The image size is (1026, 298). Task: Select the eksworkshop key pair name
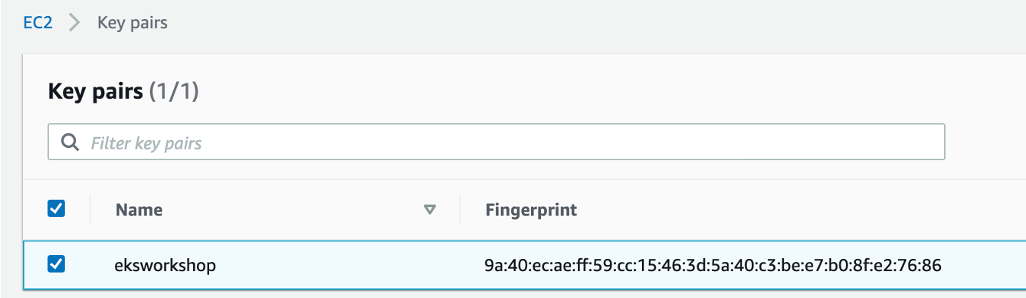[166, 266]
